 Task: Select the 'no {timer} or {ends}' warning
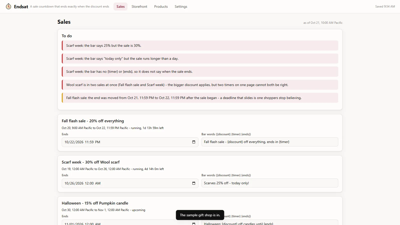point(200,71)
